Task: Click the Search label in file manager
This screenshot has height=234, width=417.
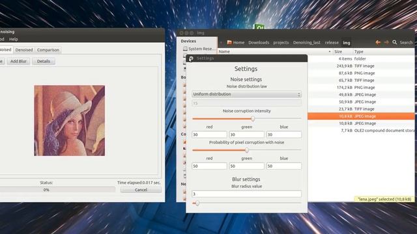Action: click(406, 42)
